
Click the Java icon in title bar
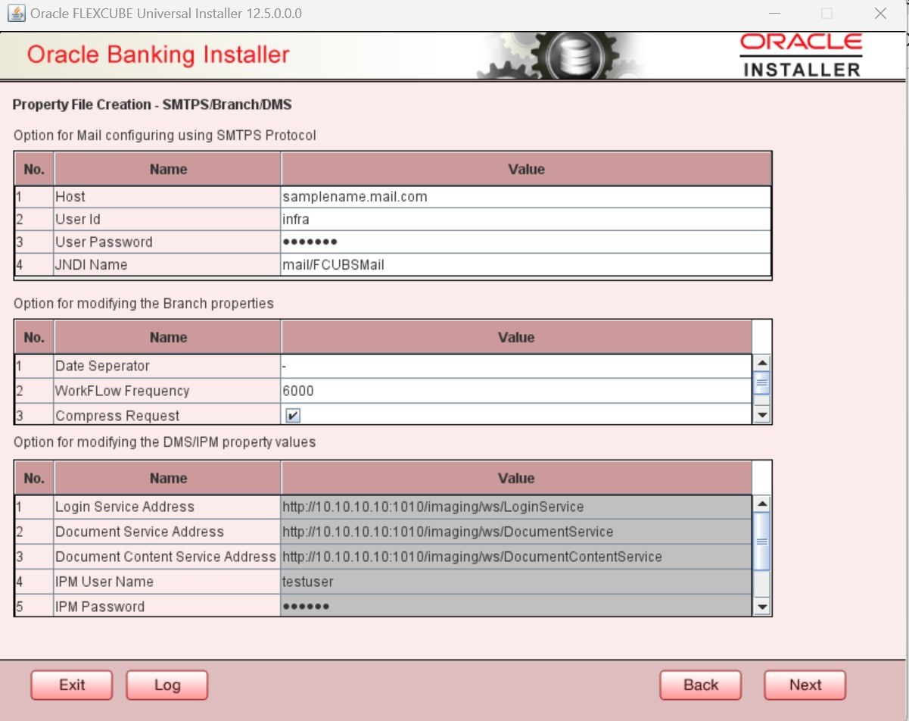16,13
